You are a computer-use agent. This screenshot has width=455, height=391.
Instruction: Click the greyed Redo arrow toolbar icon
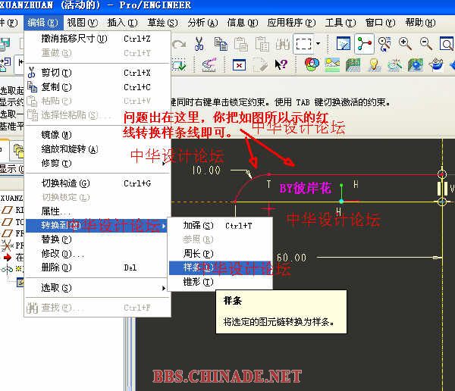click(x=179, y=45)
